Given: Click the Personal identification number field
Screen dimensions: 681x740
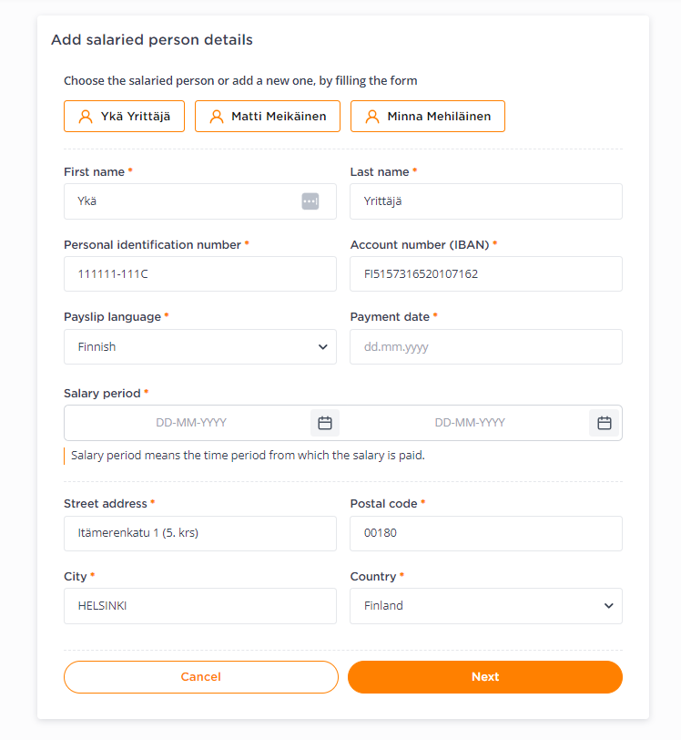Looking at the screenshot, I should 200,274.
